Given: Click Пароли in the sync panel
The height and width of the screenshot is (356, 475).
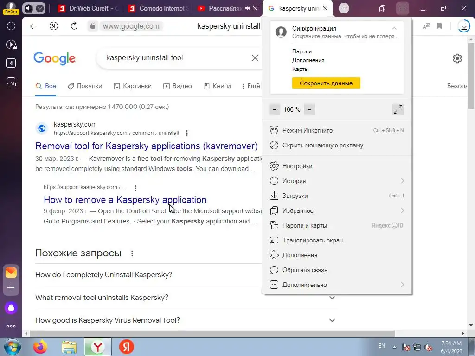Looking at the screenshot, I should pos(302,51).
